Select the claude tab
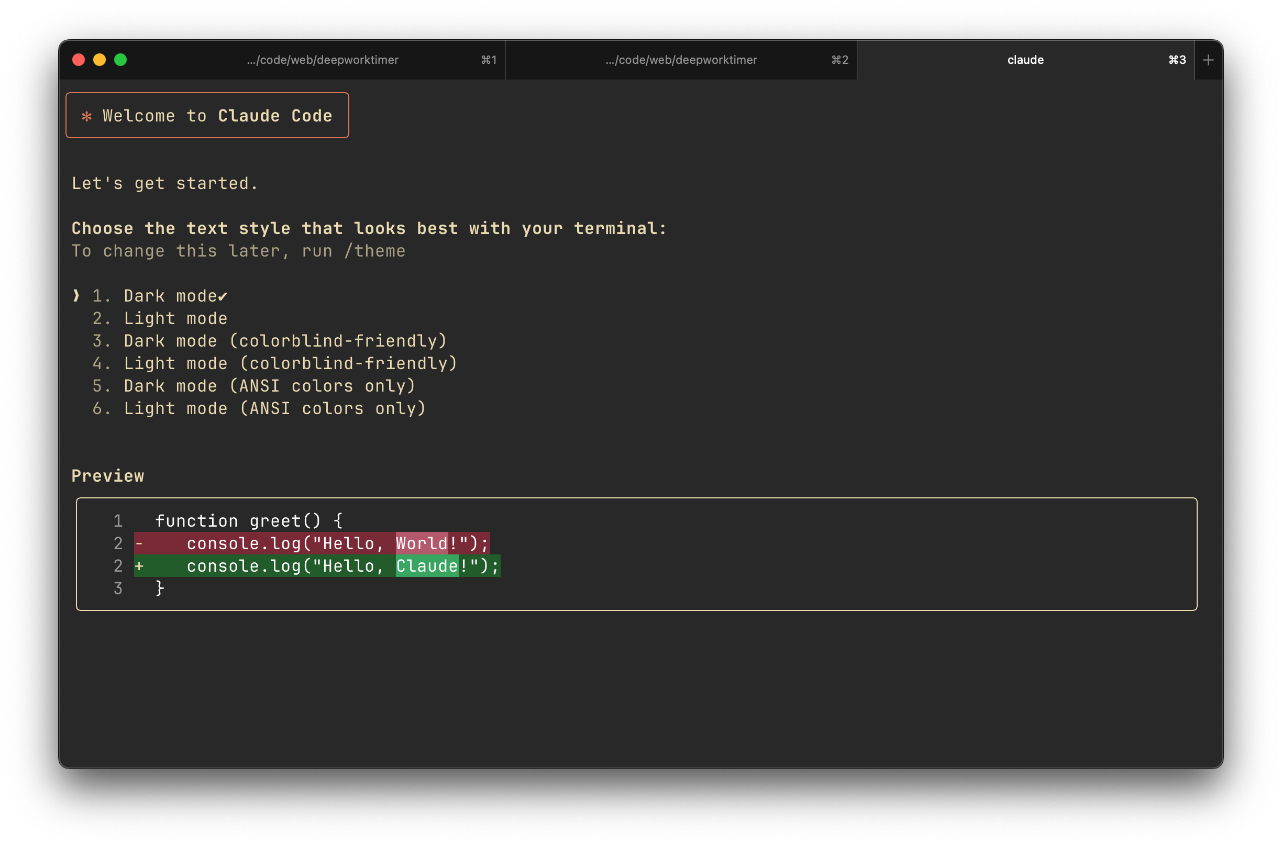 click(1025, 60)
